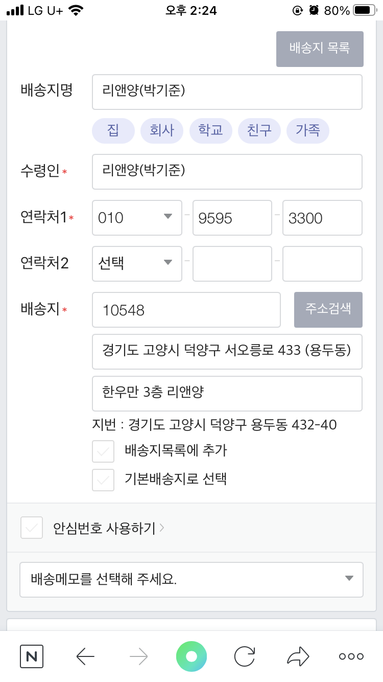Tap the forward arrow icon
This screenshot has width=383, height=682.
click(138, 656)
